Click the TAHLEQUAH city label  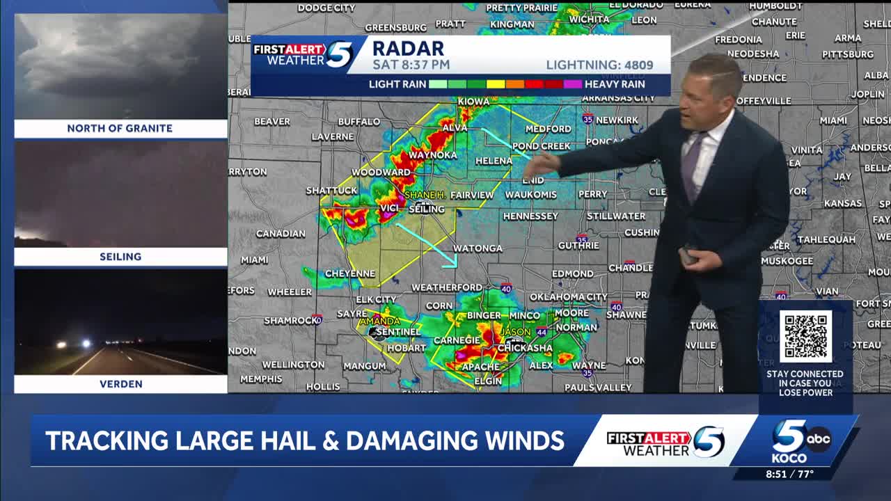[x=826, y=239]
